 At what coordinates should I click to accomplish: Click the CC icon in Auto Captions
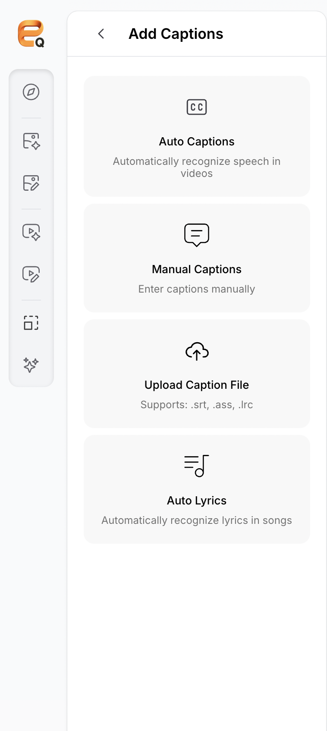point(197,107)
